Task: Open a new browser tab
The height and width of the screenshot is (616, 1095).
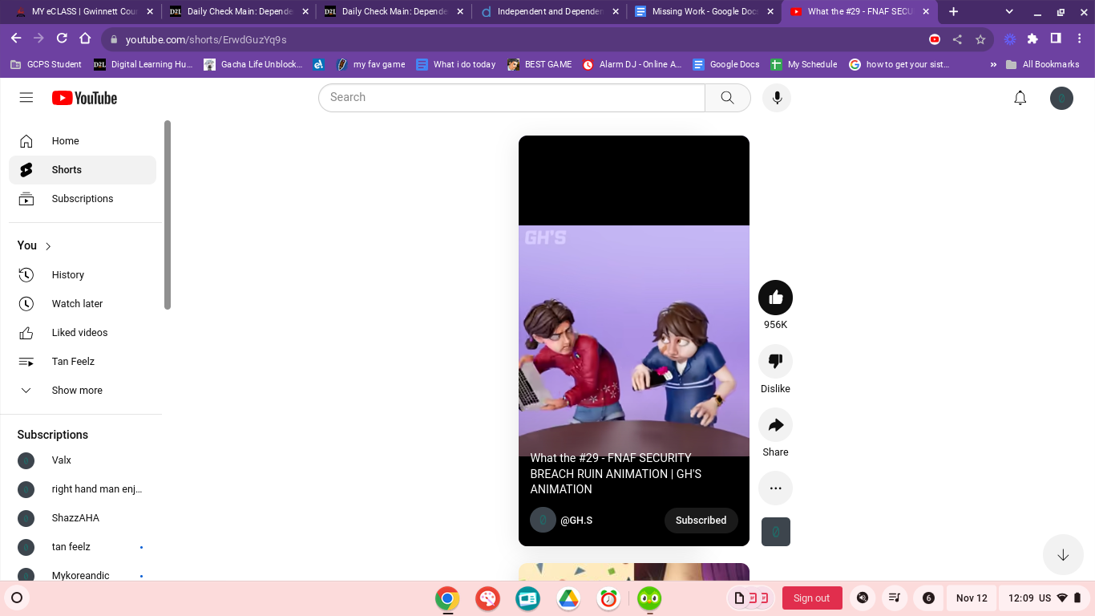Action: (x=953, y=12)
